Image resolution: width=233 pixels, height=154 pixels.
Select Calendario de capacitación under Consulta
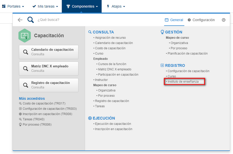114,43
